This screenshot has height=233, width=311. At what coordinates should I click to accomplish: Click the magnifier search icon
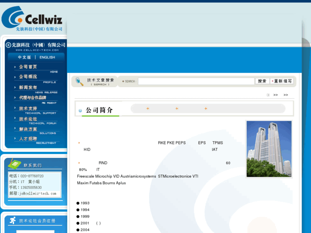[x=79, y=82]
